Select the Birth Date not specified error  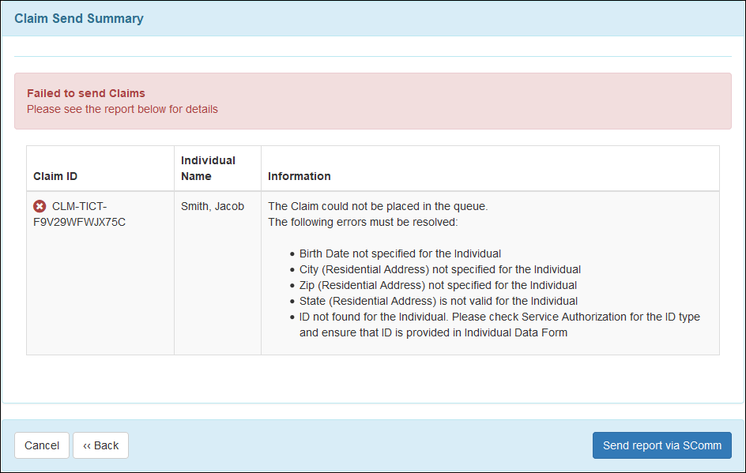[400, 253]
